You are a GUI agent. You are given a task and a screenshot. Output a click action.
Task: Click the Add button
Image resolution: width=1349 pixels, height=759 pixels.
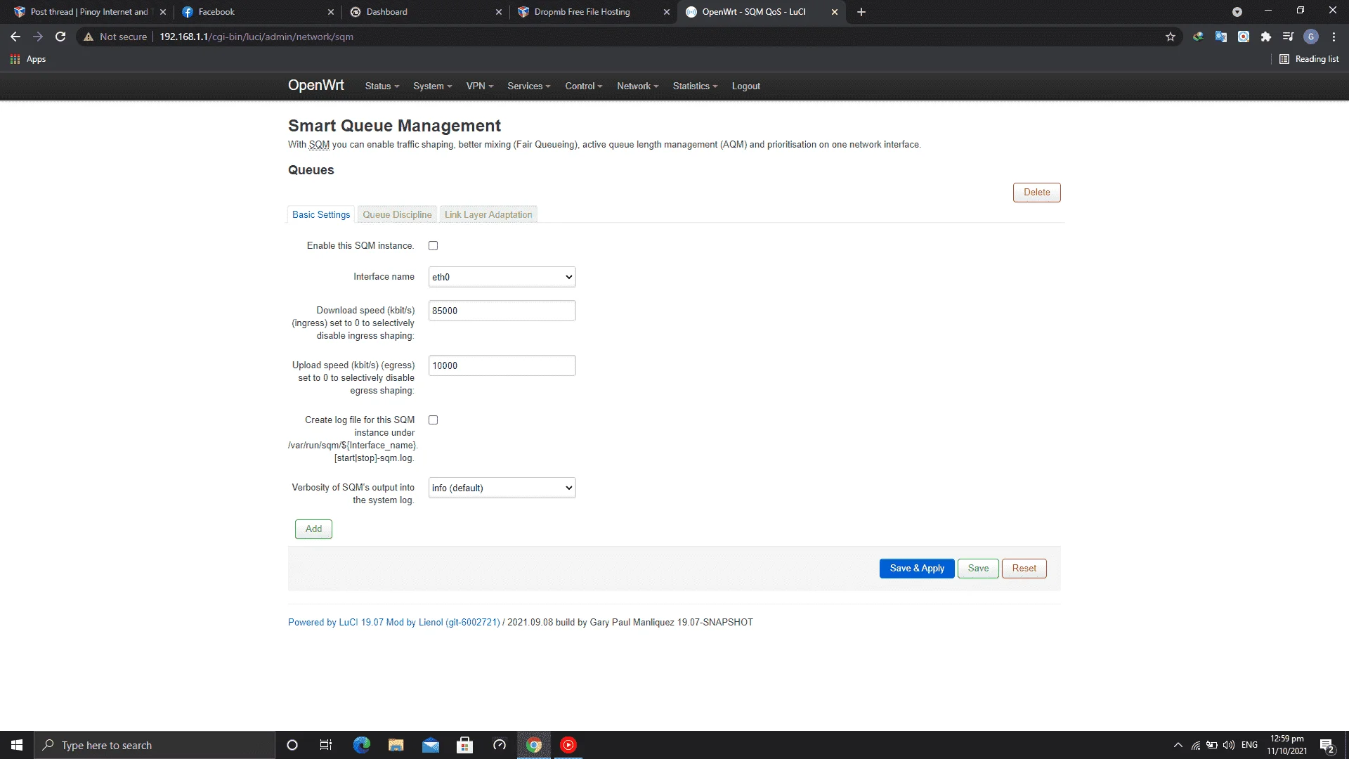(x=313, y=529)
